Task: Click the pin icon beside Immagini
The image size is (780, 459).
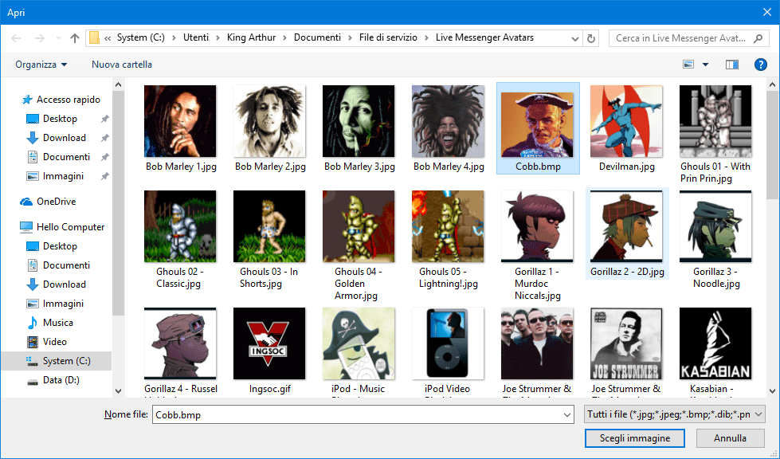Action: pos(105,176)
